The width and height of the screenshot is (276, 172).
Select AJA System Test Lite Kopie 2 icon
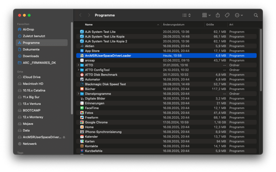(x=82, y=41)
